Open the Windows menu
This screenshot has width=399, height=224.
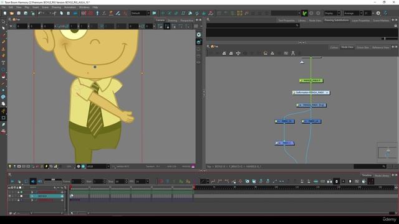point(84,7)
